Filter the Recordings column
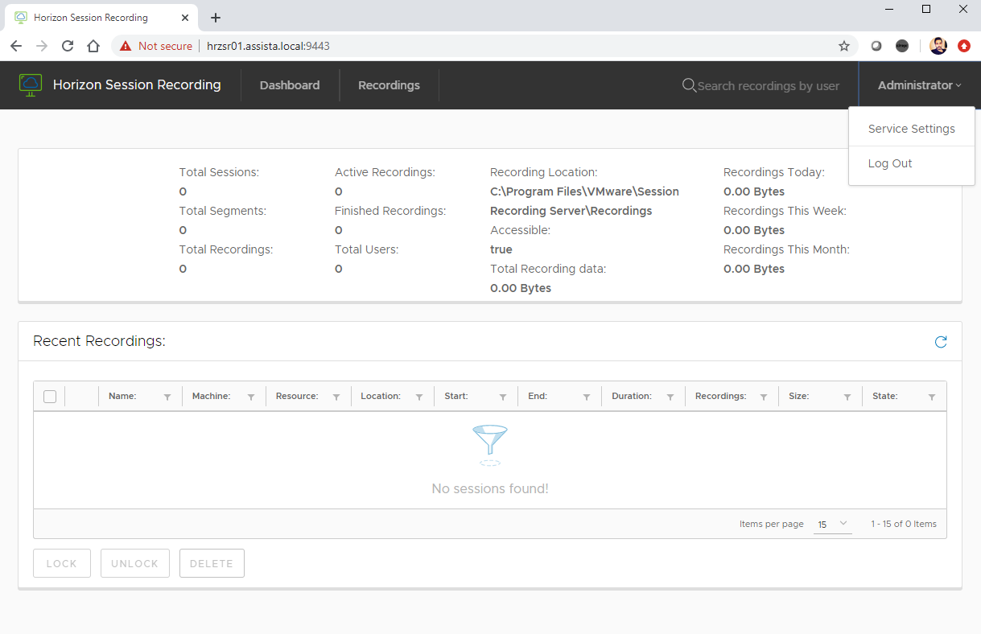This screenshot has width=981, height=634. [764, 397]
